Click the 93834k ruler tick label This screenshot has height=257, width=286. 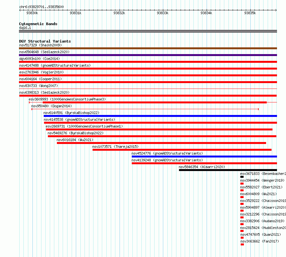pyautogui.click(x=206, y=13)
